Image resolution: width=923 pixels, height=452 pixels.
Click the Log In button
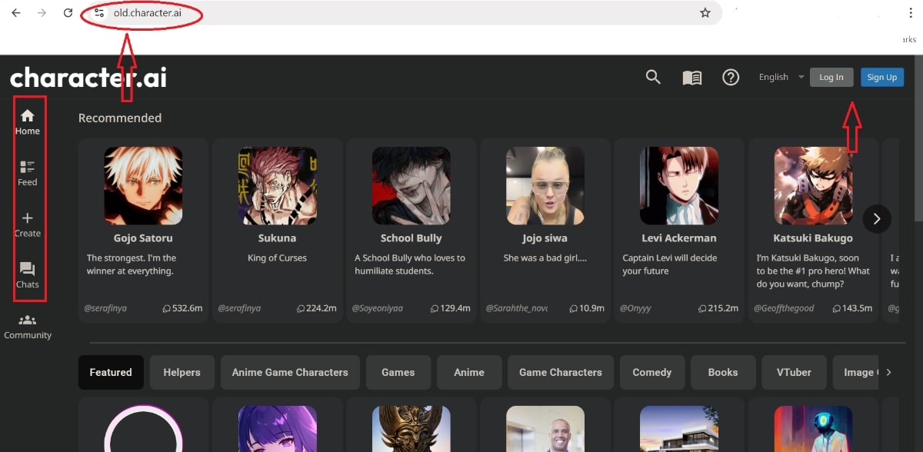(x=831, y=77)
